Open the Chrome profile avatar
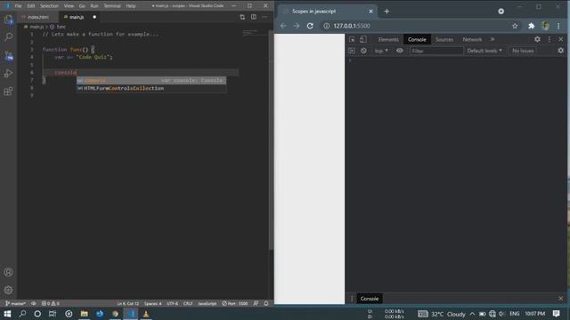 point(545,26)
